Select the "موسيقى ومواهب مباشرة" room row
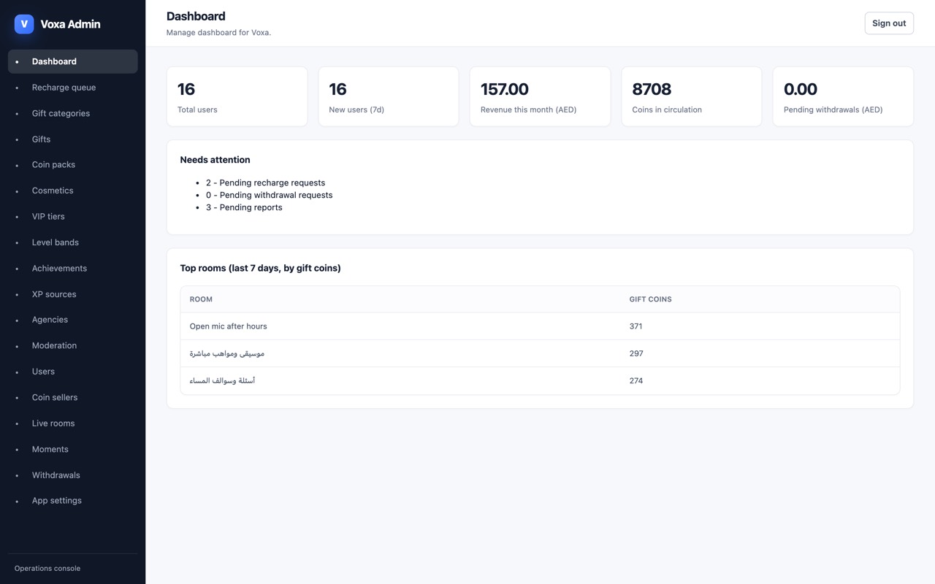The image size is (935, 584). (x=540, y=353)
